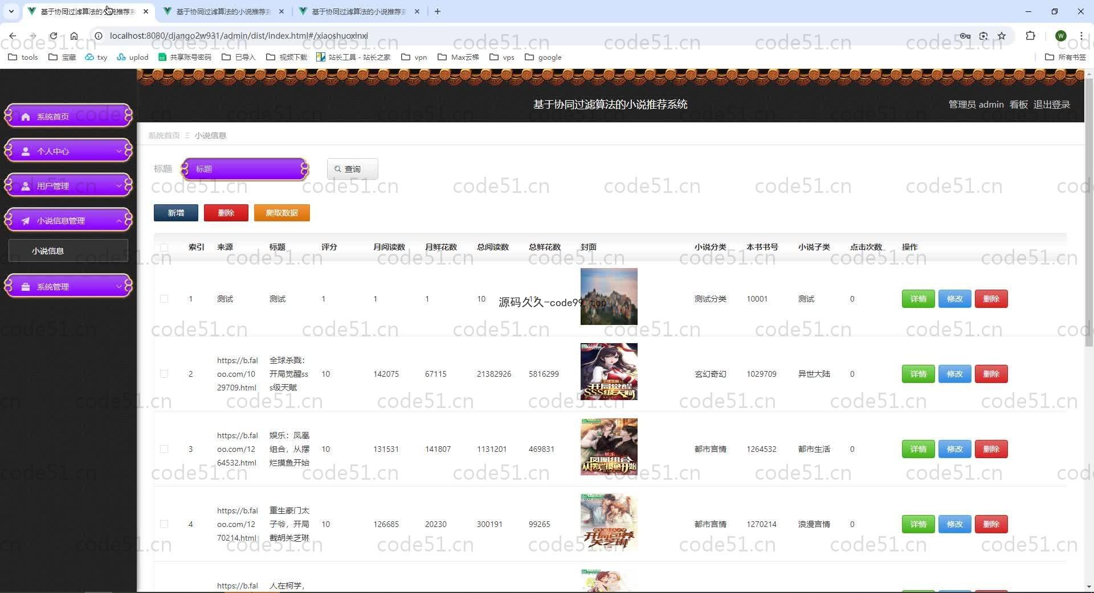This screenshot has height=593, width=1094.
Task: Click the orange 爬取数据 button
Action: point(282,213)
